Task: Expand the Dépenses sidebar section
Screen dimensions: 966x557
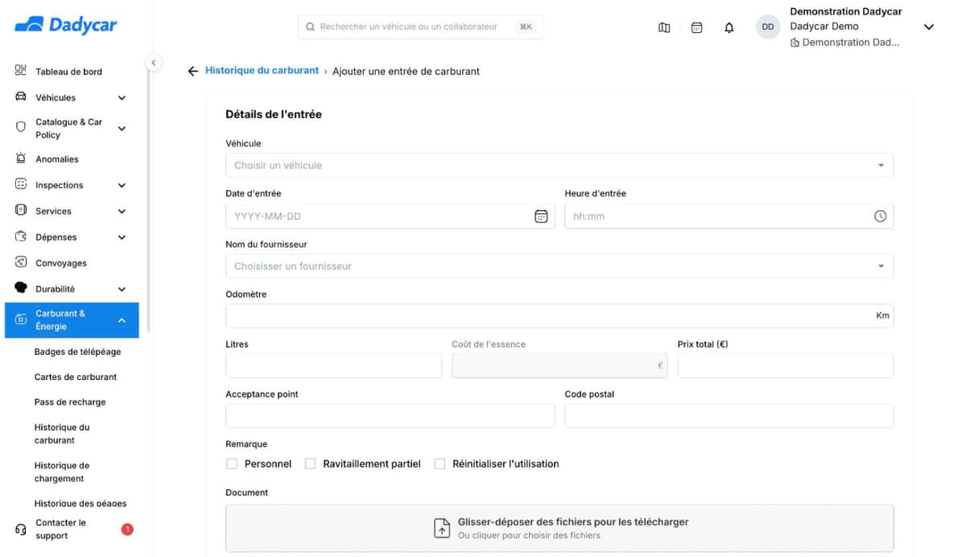Action: (122, 237)
